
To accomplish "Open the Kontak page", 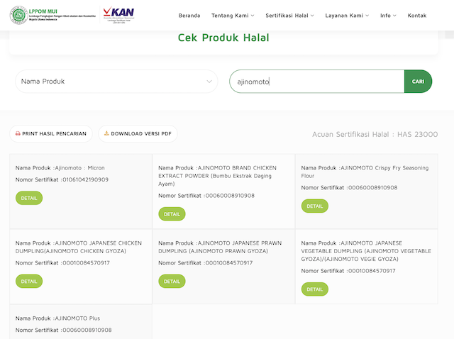I will click(x=417, y=15).
